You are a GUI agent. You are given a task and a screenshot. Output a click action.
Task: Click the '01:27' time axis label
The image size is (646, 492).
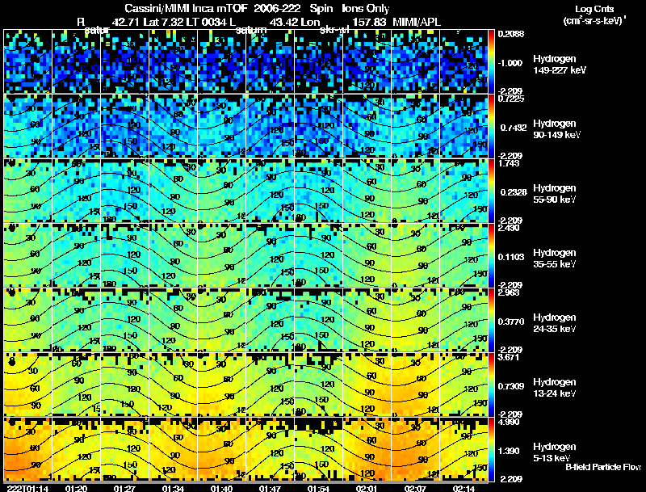coord(124,488)
